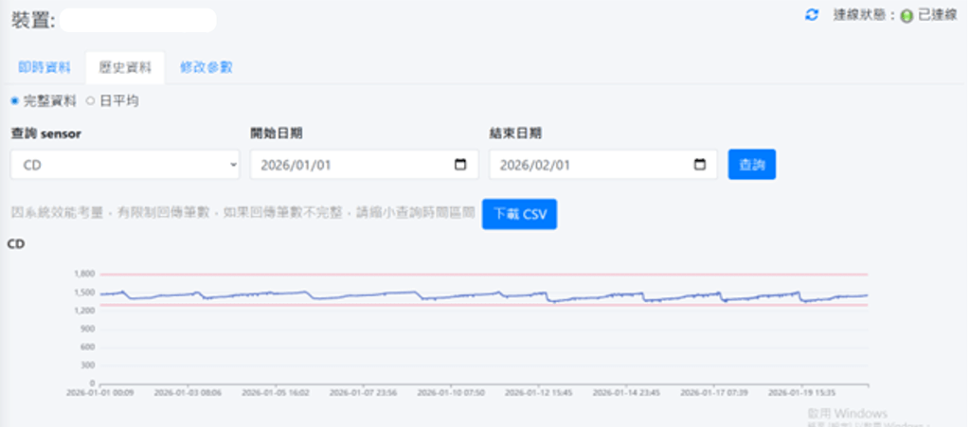Switch to the 即時資料 tab
This screenshot has width=970, height=427.
(x=45, y=67)
